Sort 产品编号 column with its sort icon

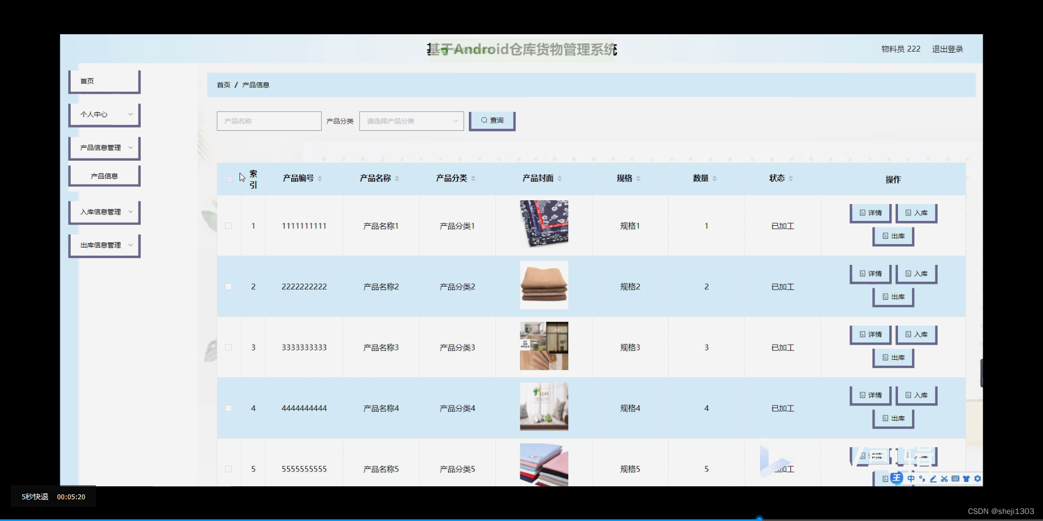pyautogui.click(x=321, y=179)
